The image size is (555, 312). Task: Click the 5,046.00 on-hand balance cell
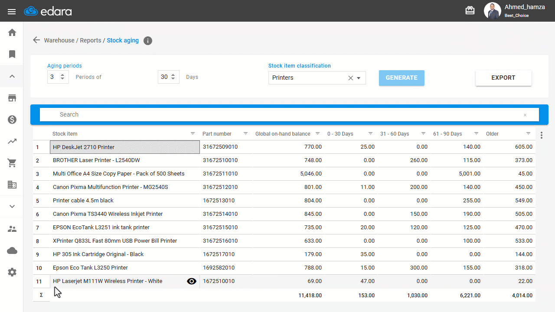pos(289,174)
